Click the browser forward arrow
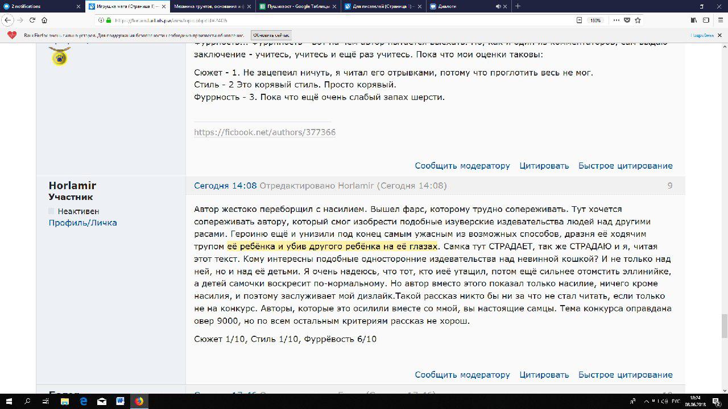Image resolution: width=728 pixels, height=409 pixels. click(20, 20)
